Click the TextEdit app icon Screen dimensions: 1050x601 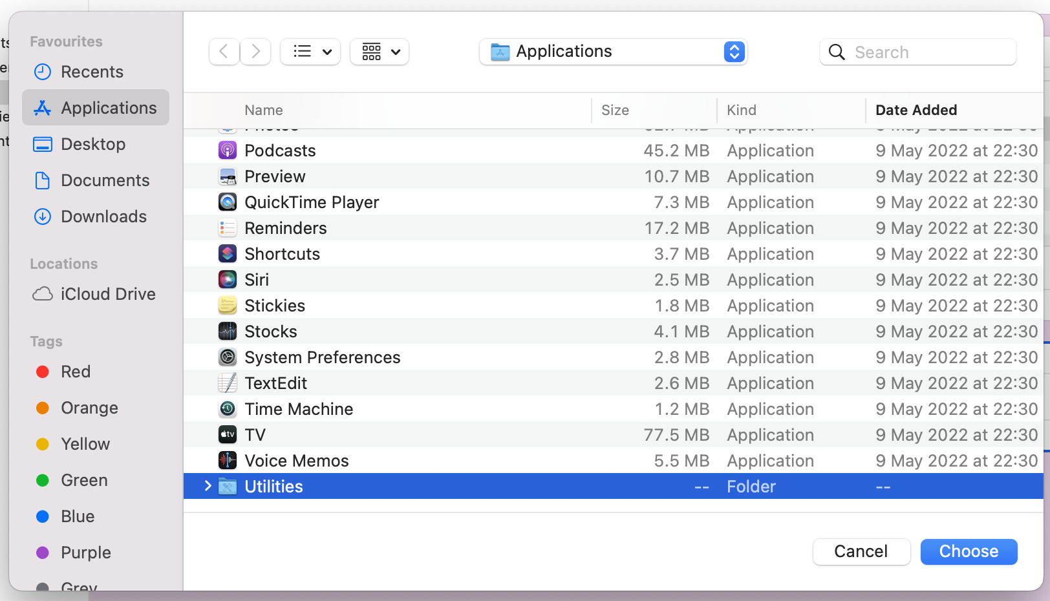point(227,383)
